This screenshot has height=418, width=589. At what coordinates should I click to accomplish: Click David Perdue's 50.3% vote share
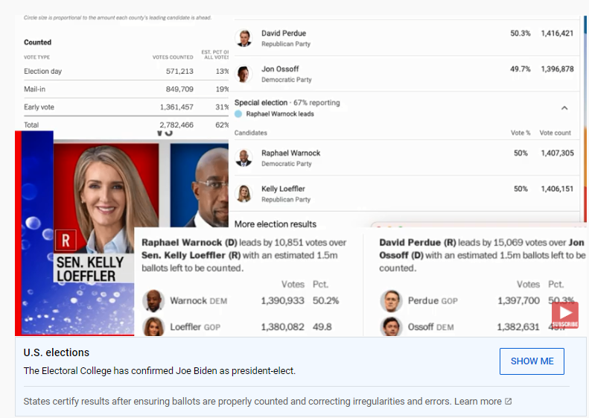click(520, 33)
